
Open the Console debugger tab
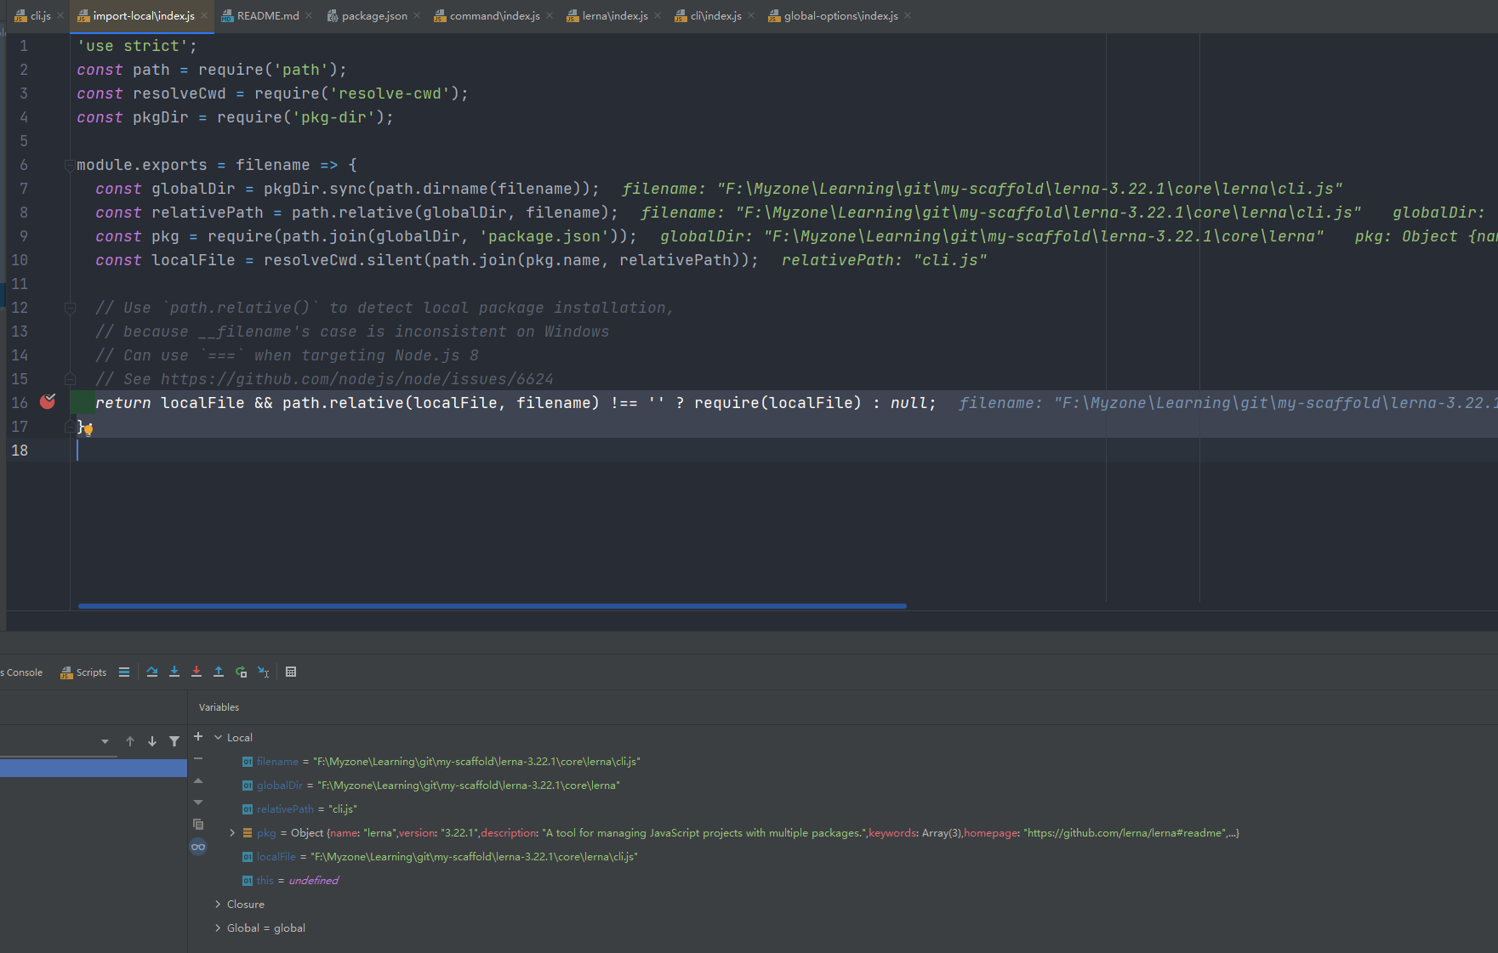(22, 672)
